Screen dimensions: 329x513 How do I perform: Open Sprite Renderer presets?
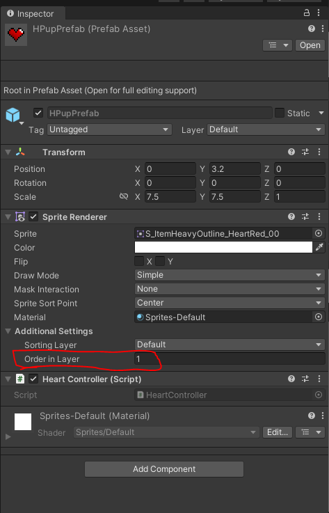(x=305, y=216)
